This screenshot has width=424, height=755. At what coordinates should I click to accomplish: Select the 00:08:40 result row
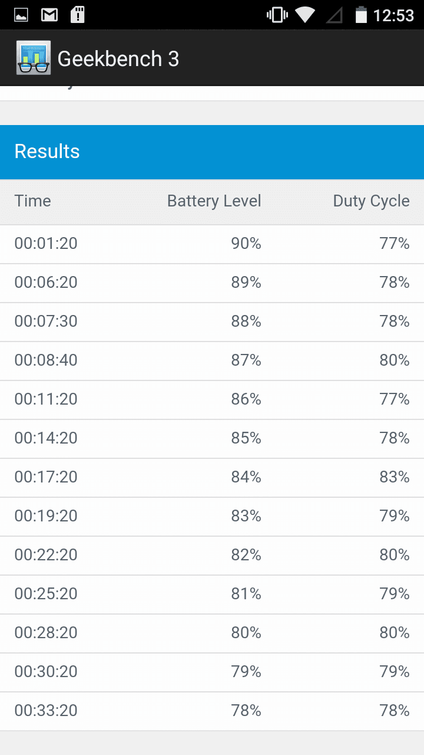tap(212, 360)
